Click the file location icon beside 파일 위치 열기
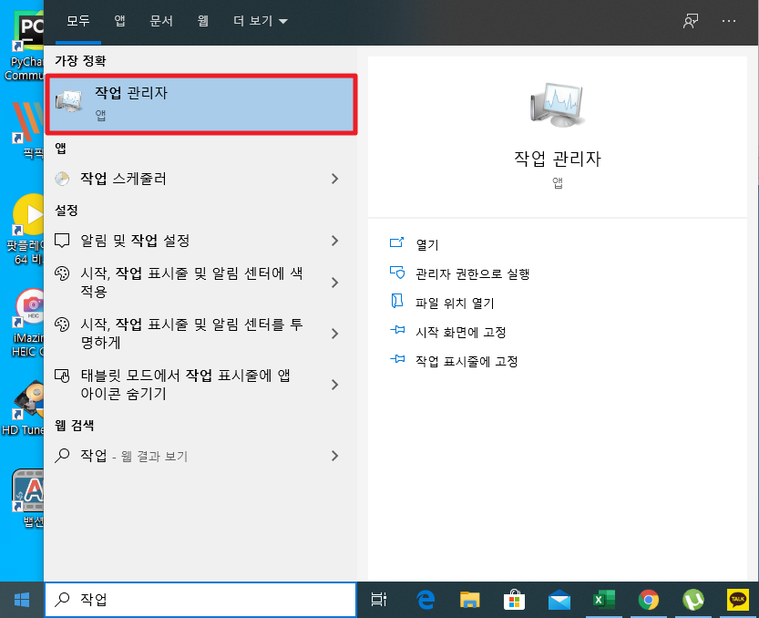 pyautogui.click(x=397, y=301)
